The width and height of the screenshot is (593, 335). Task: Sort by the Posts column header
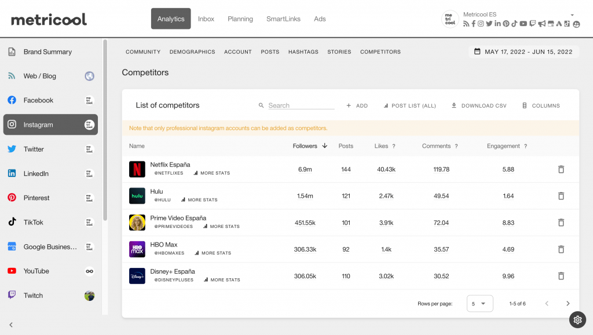pyautogui.click(x=346, y=146)
